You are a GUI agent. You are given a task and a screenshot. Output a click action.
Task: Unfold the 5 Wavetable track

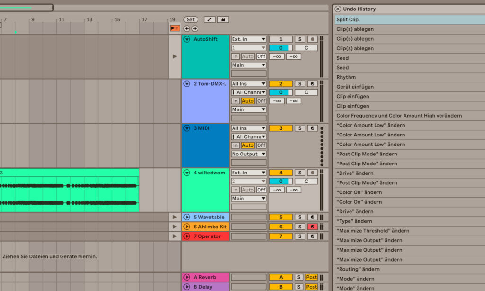187,218
